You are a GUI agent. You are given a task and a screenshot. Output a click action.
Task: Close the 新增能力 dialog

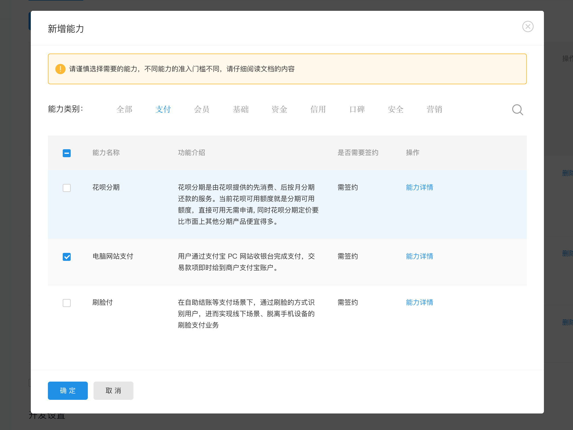coord(528,26)
